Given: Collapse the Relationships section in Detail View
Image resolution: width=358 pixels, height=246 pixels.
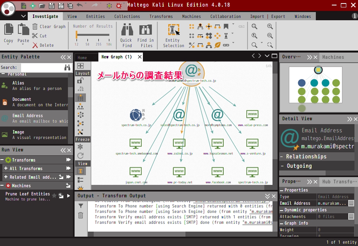Looking at the screenshot, I should [x=282, y=156].
